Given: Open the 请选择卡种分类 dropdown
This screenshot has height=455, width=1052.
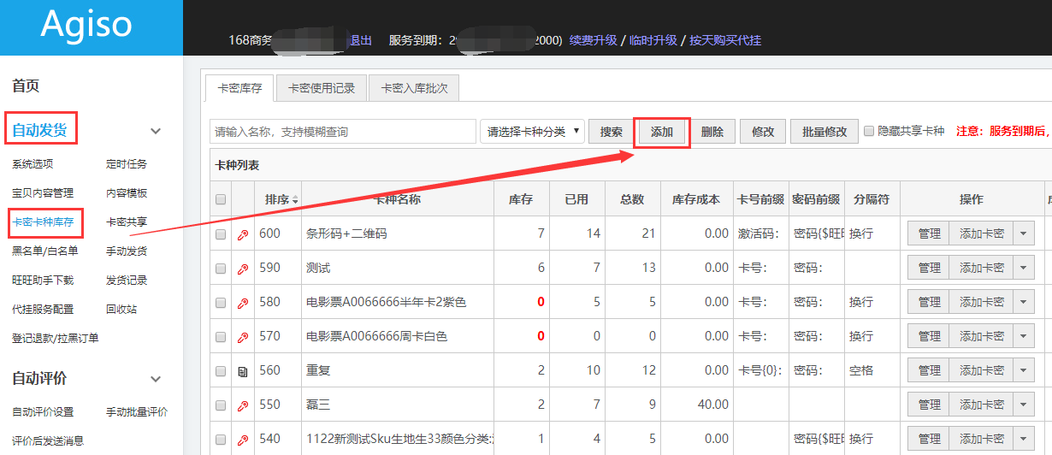Looking at the screenshot, I should (532, 132).
